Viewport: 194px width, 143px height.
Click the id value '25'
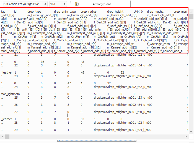click(16, 98)
